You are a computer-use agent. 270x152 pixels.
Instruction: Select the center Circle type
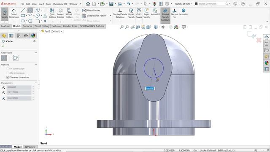click(x=4, y=58)
